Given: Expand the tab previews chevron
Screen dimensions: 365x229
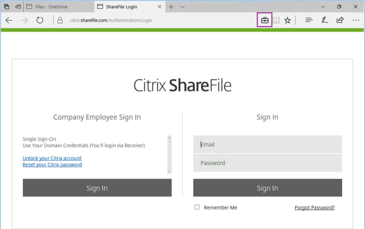Looking at the screenshot, I should [x=182, y=7].
